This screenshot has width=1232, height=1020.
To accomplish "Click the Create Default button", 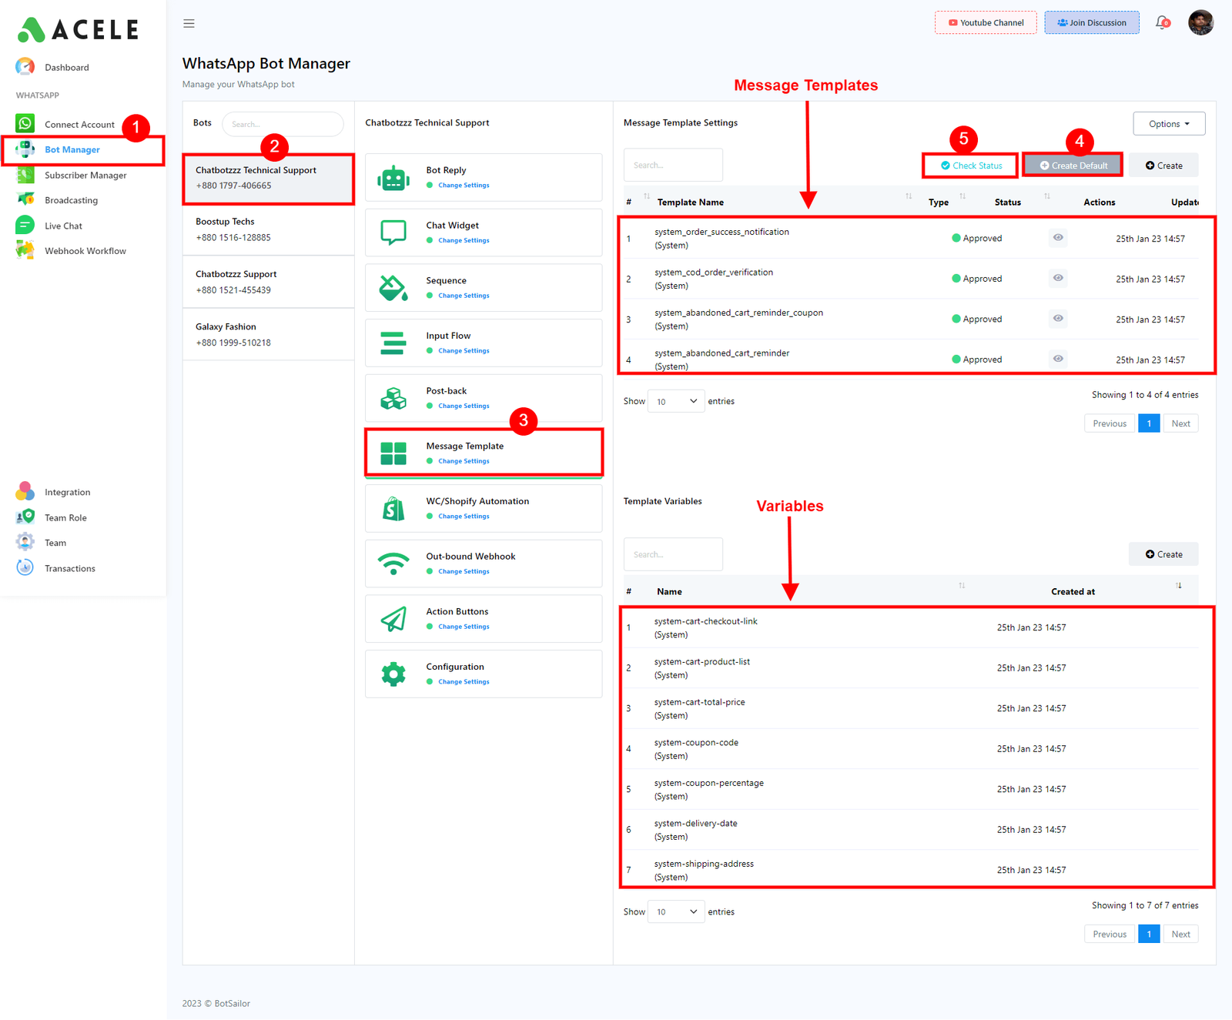I will (x=1073, y=166).
